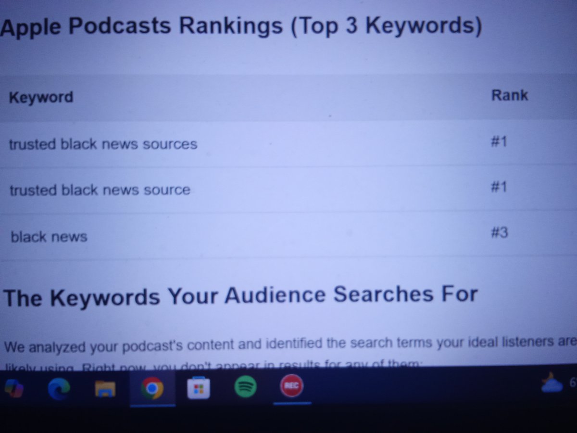
Task: Select 'trusted black news sources' keyword cell
Action: click(103, 144)
